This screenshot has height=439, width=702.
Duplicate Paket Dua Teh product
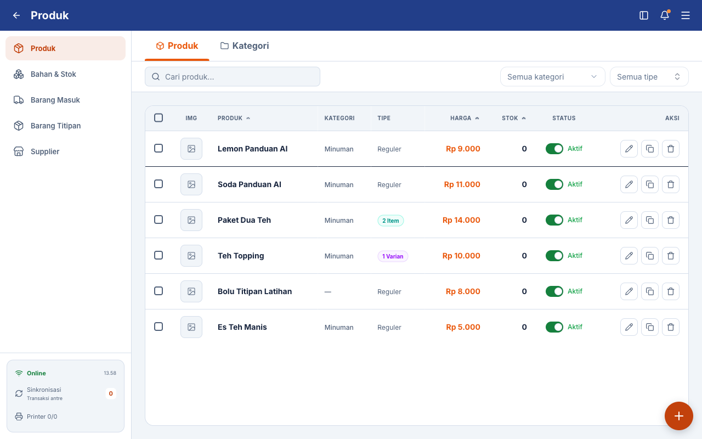[x=650, y=220]
